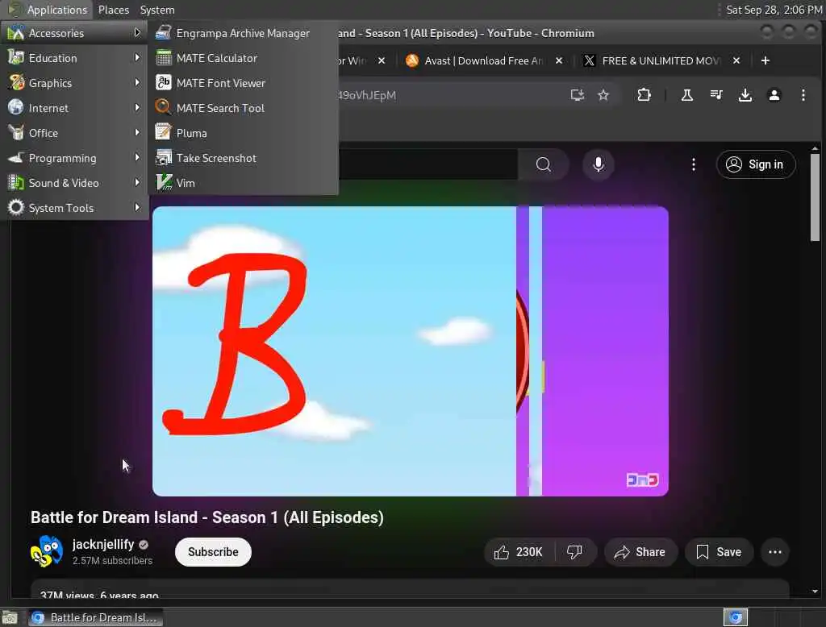Open Pluma text editor
Image resolution: width=826 pixels, height=627 pixels.
point(243,133)
